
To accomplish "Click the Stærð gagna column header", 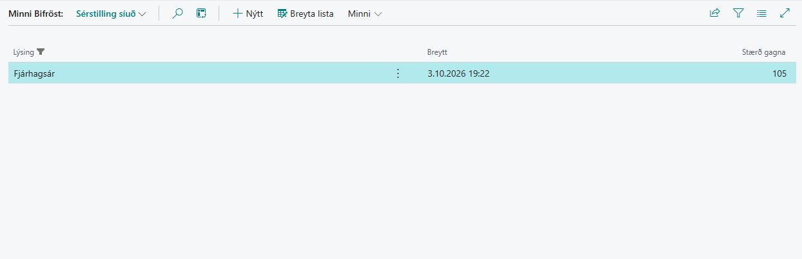I will pos(763,52).
